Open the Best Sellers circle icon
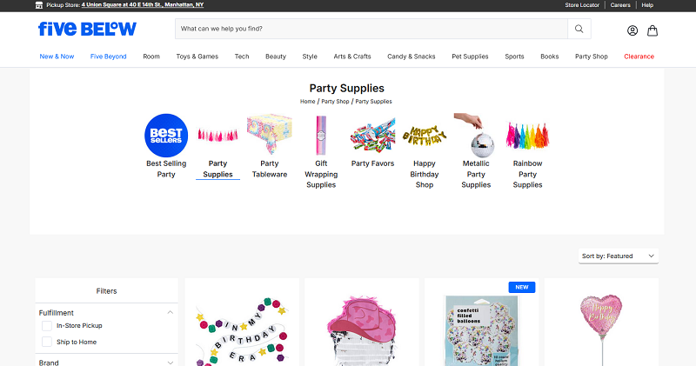 pos(166,136)
